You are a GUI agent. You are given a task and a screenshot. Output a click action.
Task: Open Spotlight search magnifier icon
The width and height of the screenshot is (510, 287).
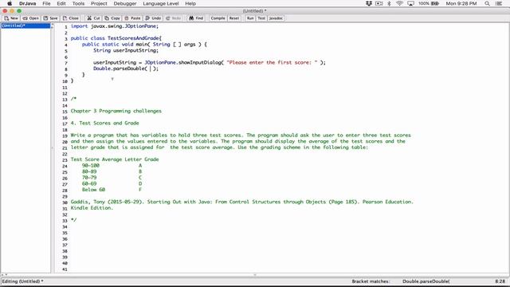487,3
